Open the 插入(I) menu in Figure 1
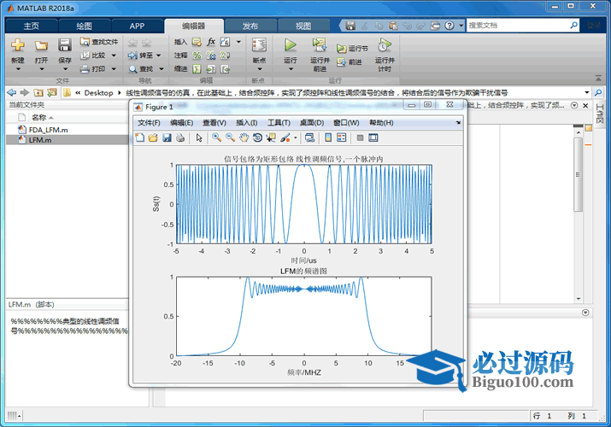611x427 pixels. 246,123
